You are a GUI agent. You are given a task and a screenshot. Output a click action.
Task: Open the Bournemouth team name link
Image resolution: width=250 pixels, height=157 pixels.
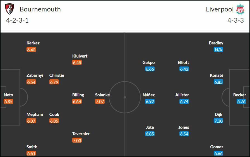coord(40,9)
